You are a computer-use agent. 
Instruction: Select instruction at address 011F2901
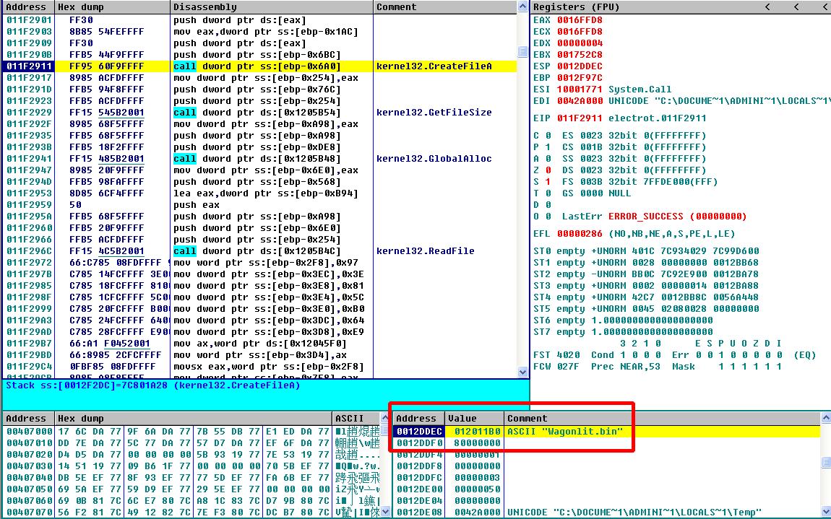click(259, 20)
